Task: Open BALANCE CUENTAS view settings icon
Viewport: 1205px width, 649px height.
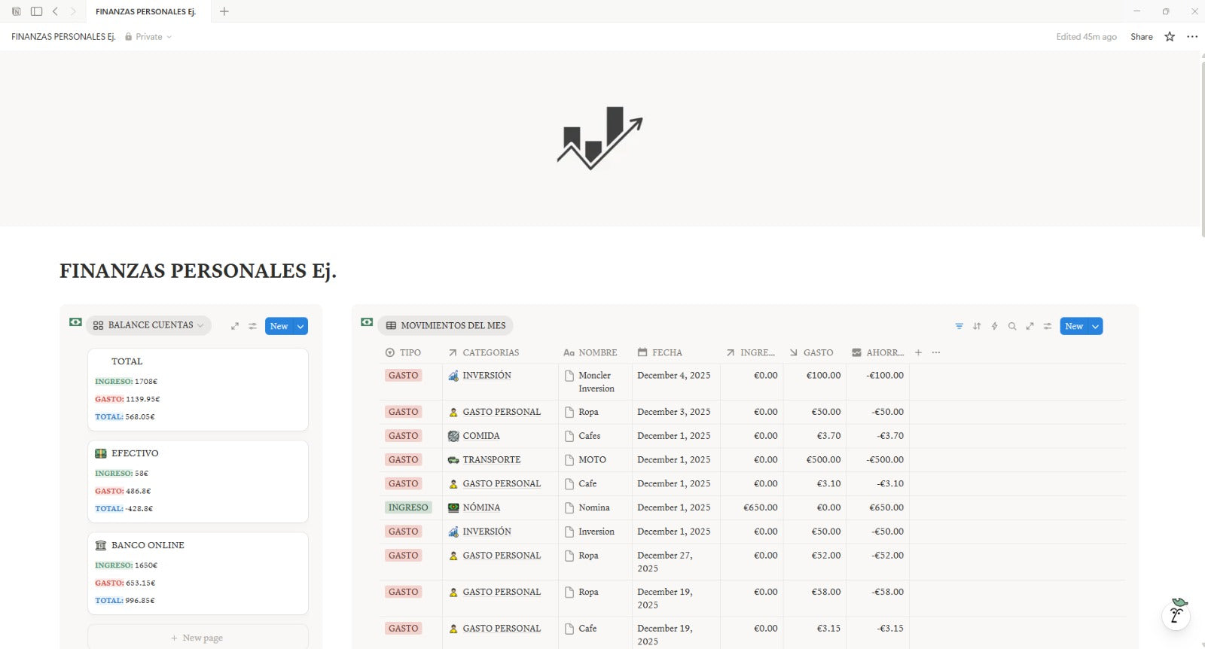Action: point(253,326)
